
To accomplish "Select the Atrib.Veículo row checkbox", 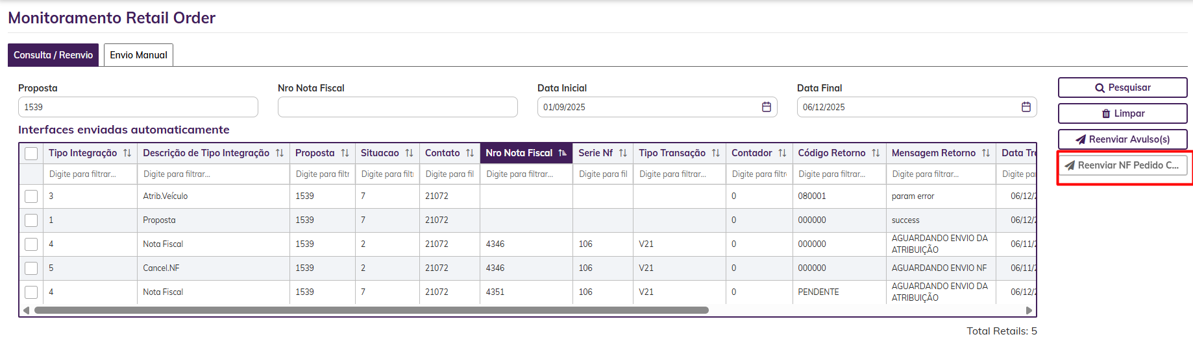I will 31,196.
